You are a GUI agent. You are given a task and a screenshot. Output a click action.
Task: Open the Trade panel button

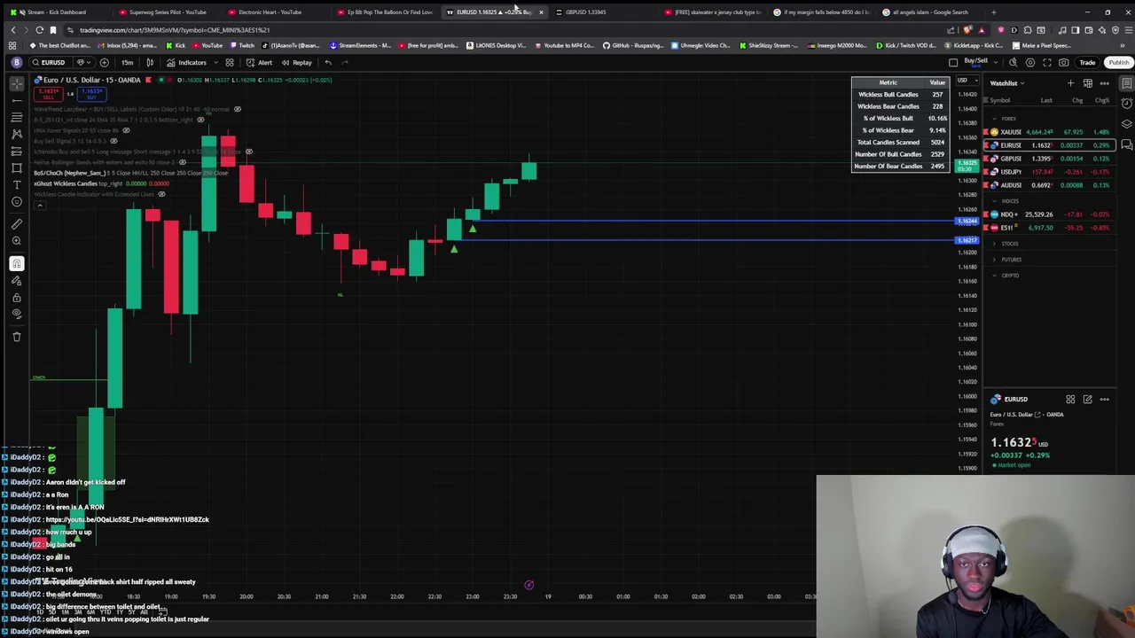pyautogui.click(x=1087, y=62)
